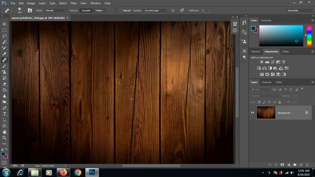Open the Color panel options menu
This screenshot has width=315, height=177.
pos(313,21)
